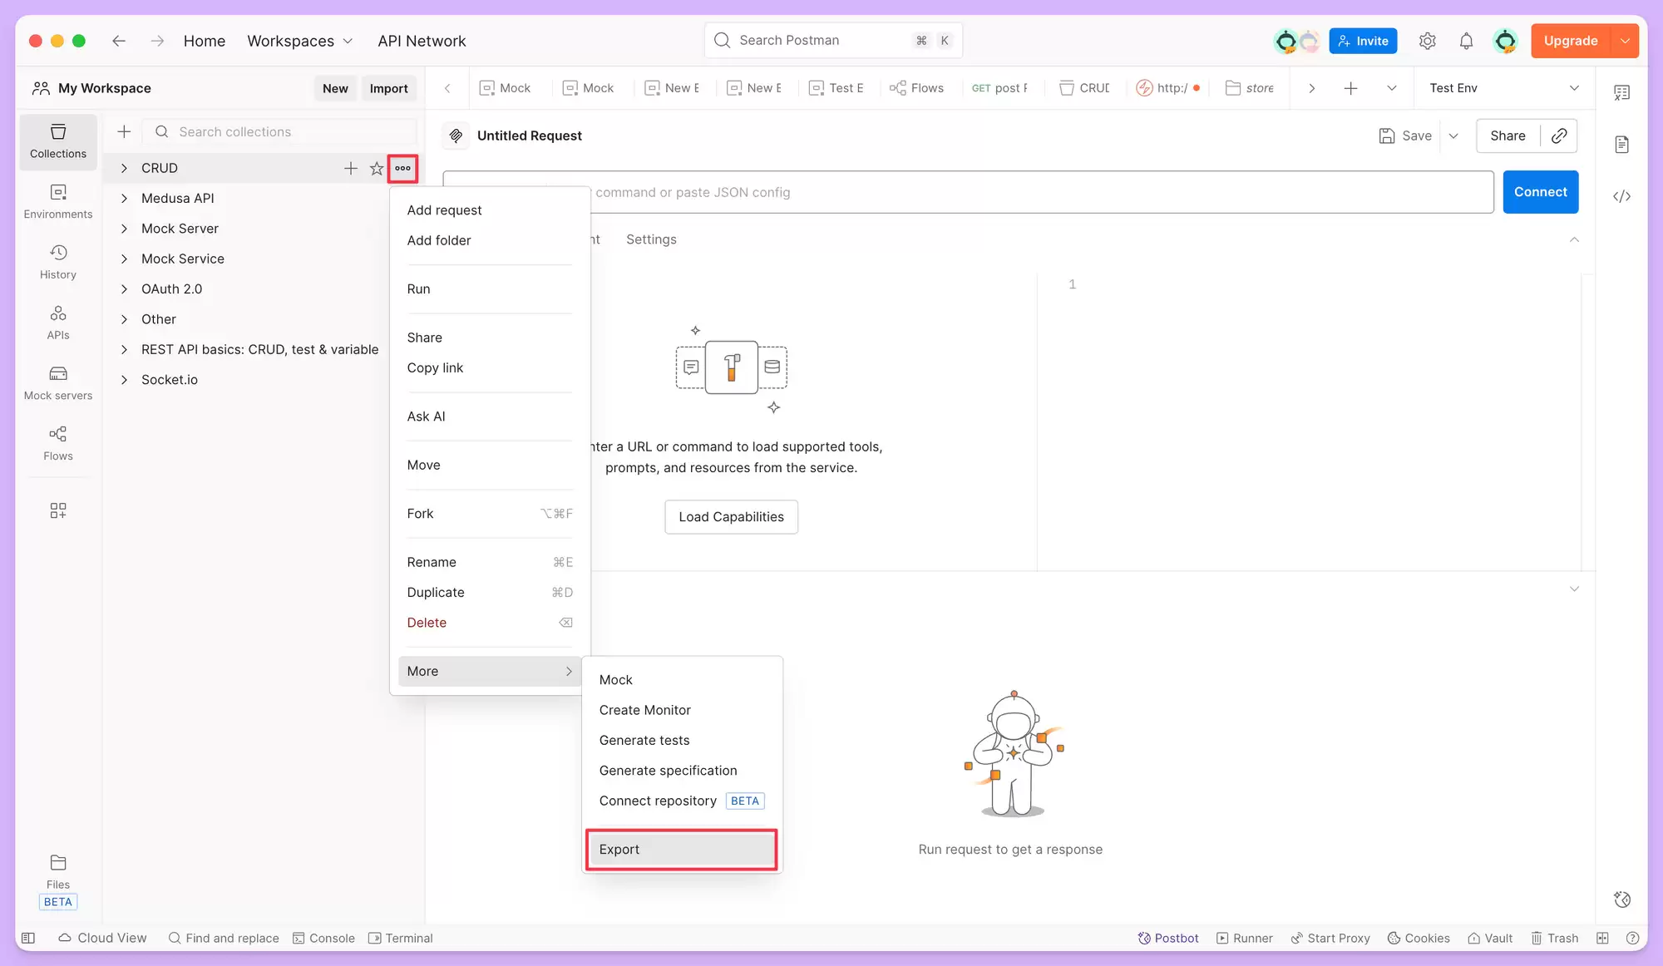Open the Flows sidebar panel
This screenshot has width=1663, height=966.
58,444
